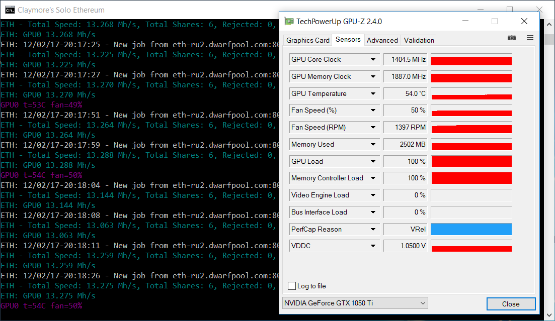Click the 1.0500 V VDDC value
555x321 pixels.
click(405, 246)
